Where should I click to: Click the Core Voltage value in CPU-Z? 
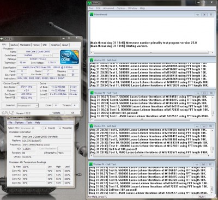(52, 63)
